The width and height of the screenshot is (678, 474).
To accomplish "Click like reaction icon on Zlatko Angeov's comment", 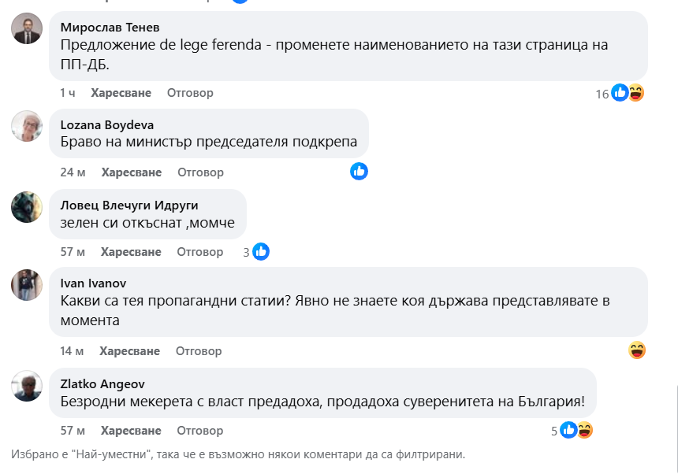I will 569,430.
